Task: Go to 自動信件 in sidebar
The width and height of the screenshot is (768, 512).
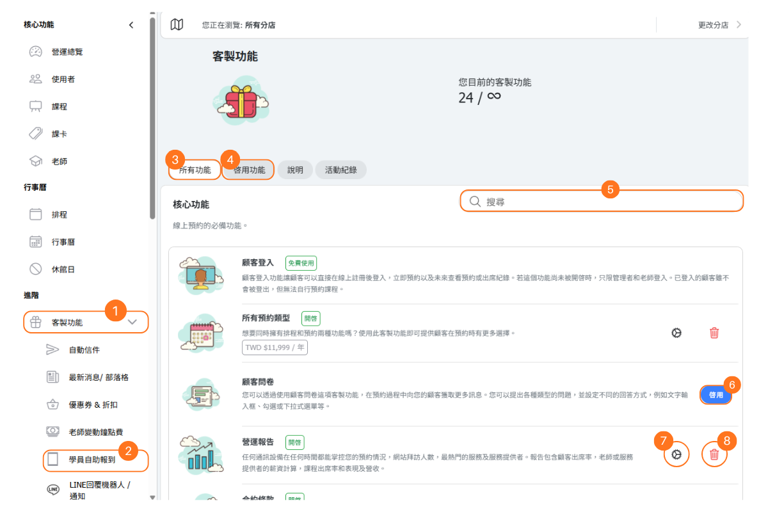Action: [84, 350]
